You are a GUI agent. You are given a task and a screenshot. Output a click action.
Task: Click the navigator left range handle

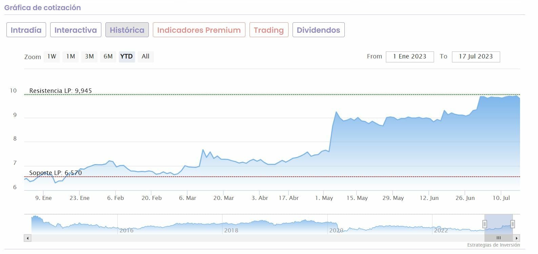click(485, 224)
